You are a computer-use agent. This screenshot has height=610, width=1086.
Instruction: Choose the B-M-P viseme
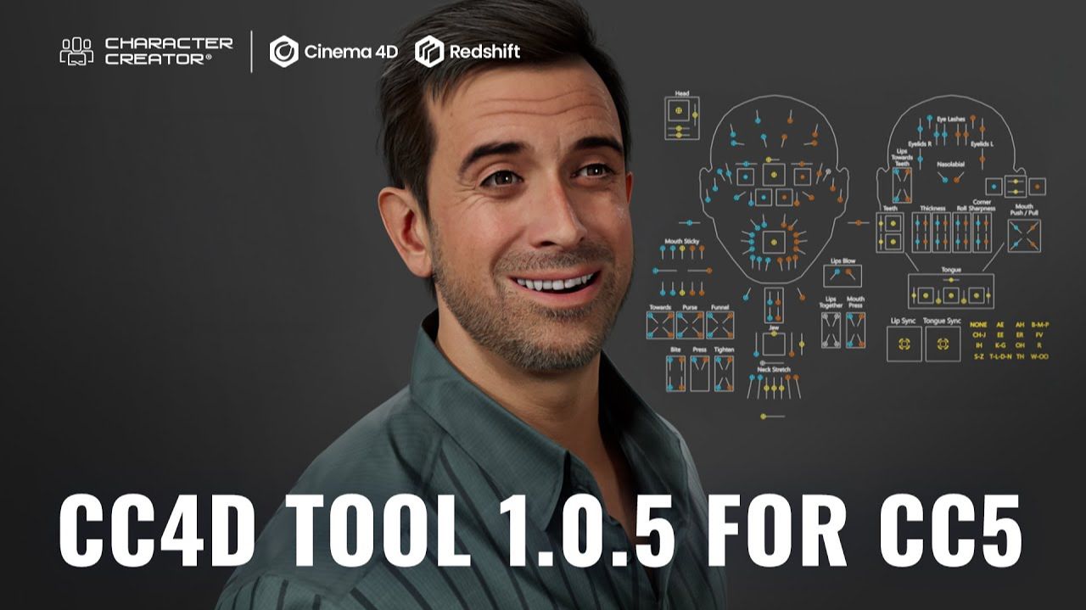1039,324
